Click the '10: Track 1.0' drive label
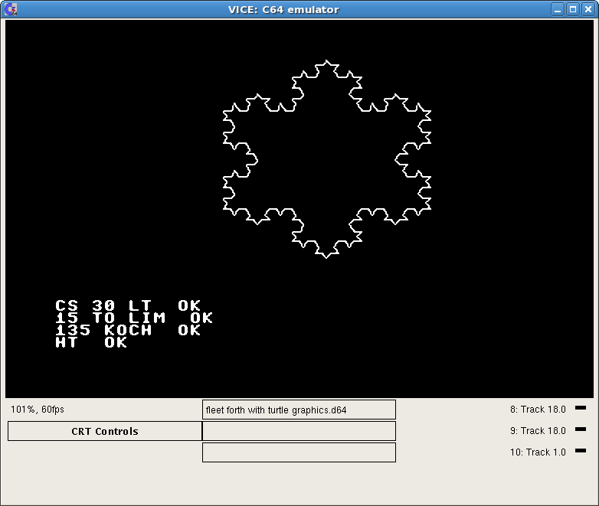The width and height of the screenshot is (599, 506). point(538,452)
